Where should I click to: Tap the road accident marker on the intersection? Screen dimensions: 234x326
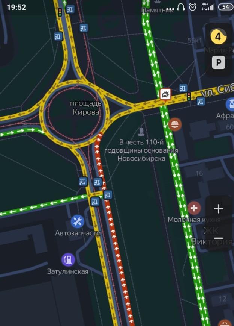click(165, 94)
